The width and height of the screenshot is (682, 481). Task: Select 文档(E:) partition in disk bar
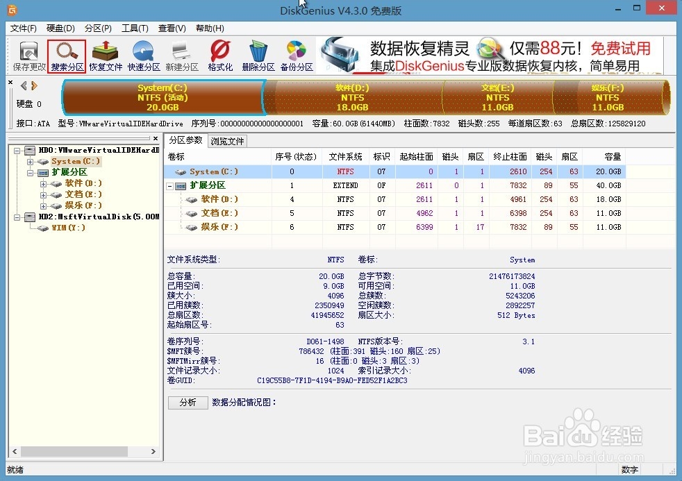pyautogui.click(x=497, y=97)
